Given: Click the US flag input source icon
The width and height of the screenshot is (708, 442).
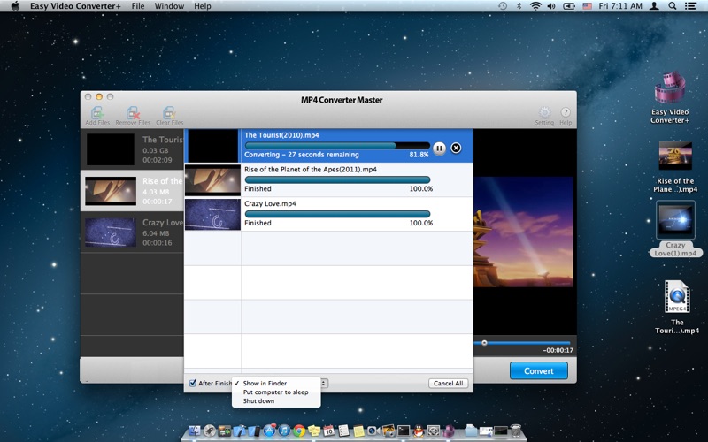Looking at the screenshot, I should 587,6.
